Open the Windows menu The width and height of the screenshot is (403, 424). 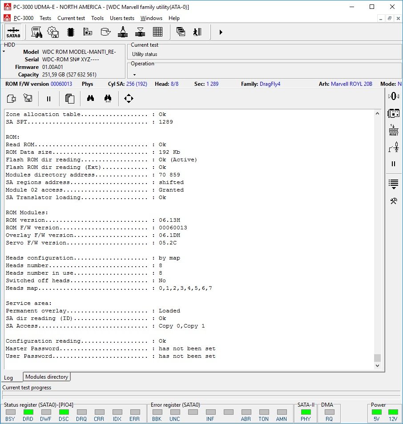[151, 18]
